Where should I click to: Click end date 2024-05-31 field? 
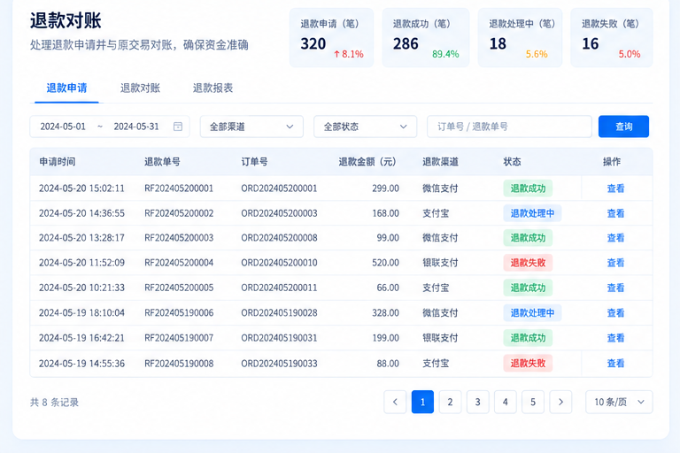[136, 127]
